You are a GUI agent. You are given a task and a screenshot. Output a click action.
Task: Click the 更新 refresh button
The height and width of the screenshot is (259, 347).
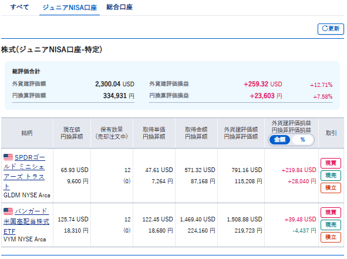[331, 29]
